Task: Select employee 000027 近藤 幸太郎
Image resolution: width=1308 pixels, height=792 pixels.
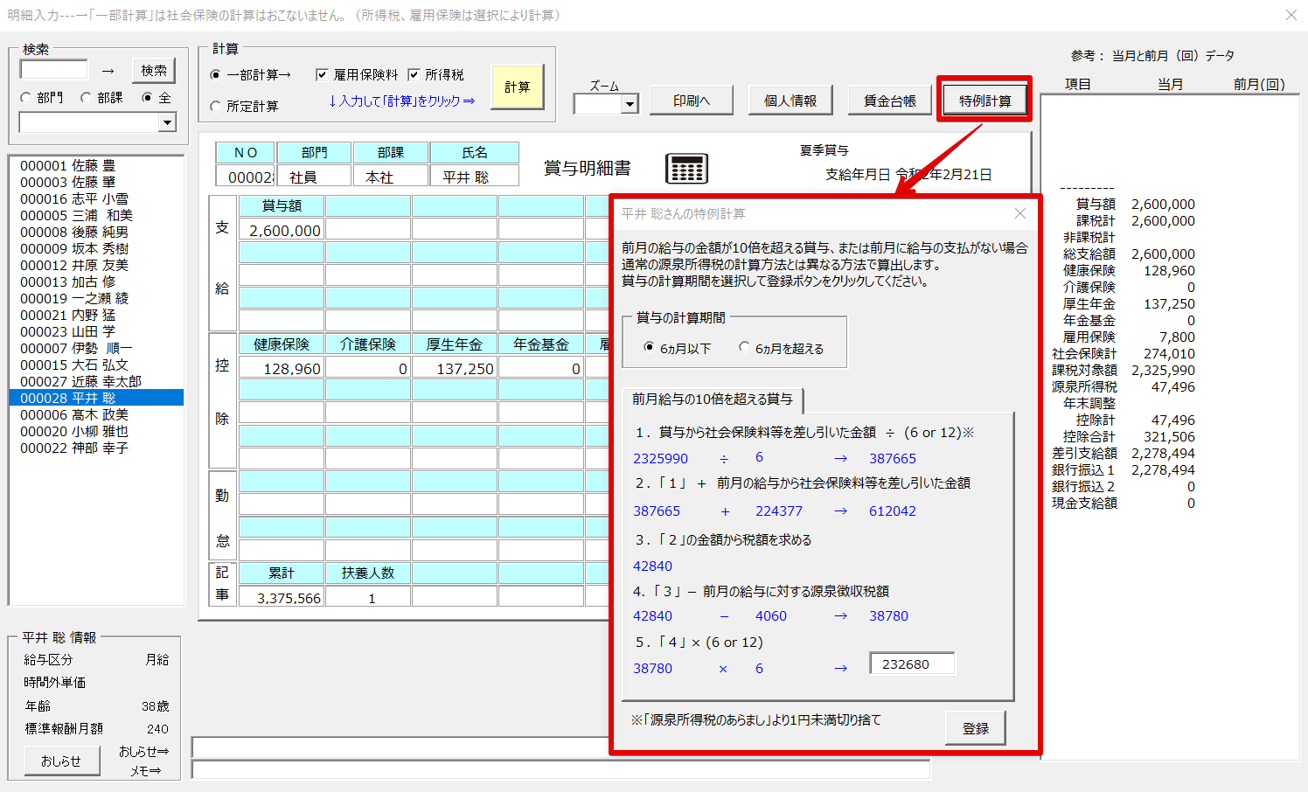Action: [96, 382]
